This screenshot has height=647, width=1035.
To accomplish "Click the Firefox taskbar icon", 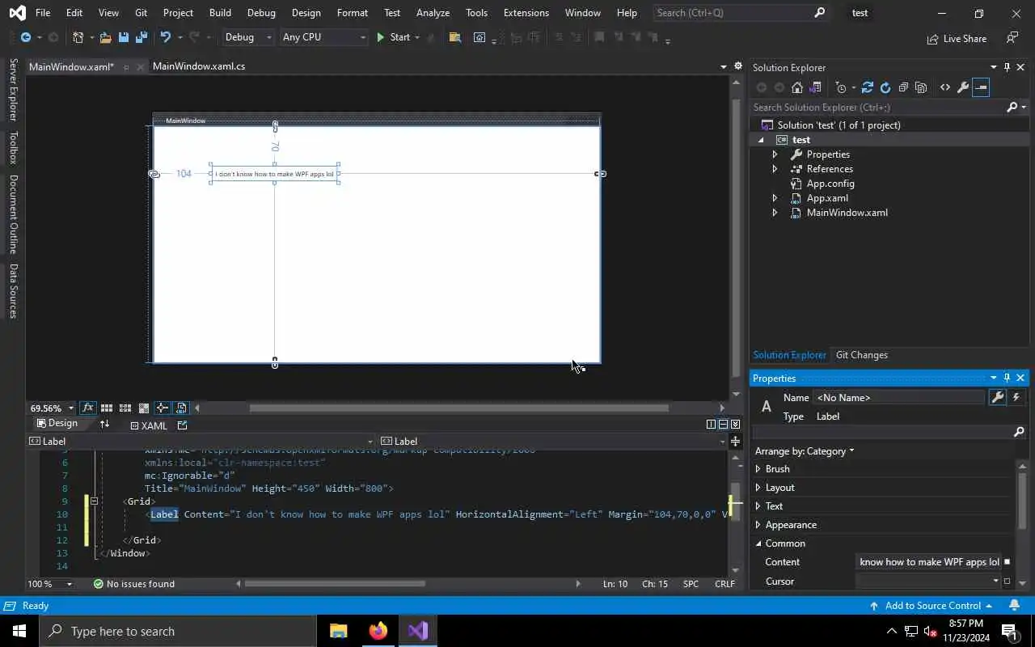I will 378,631.
